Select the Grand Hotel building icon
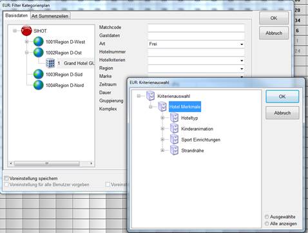308x233 pixels. [x=50, y=63]
